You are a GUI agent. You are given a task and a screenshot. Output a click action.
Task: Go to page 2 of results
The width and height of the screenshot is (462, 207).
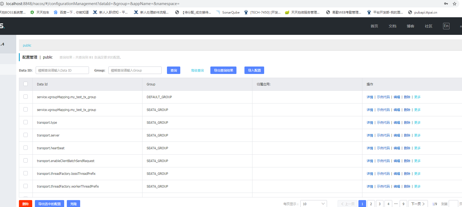[x=371, y=204]
